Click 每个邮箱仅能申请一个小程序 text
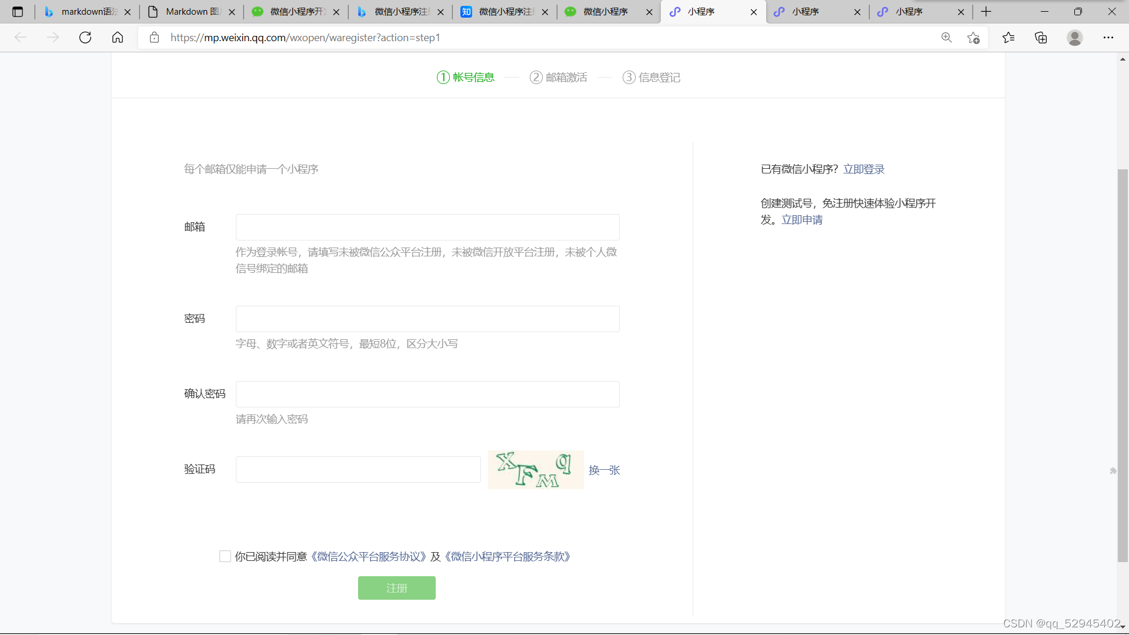1129x635 pixels. point(251,169)
